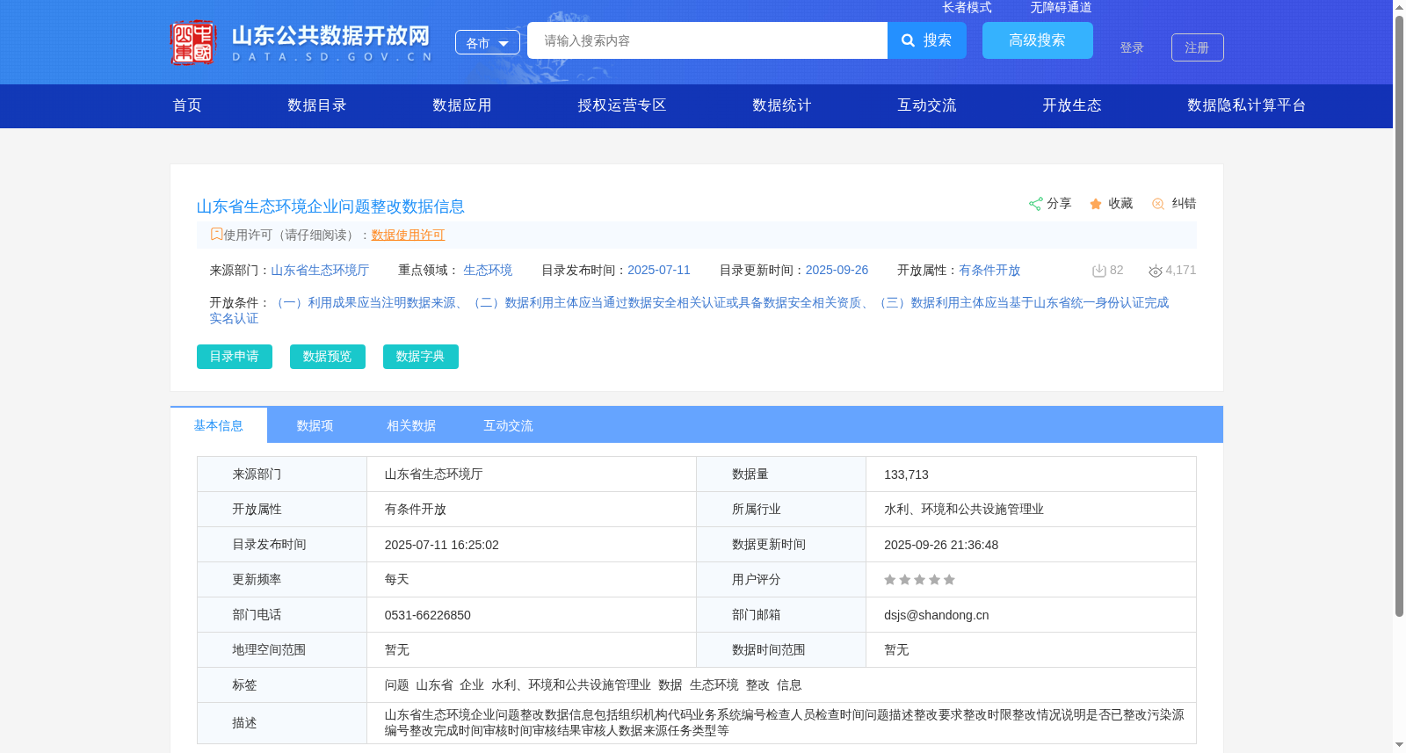Switch to the 互动交流 tab below dataset
1406x753 pixels.
[x=509, y=425]
